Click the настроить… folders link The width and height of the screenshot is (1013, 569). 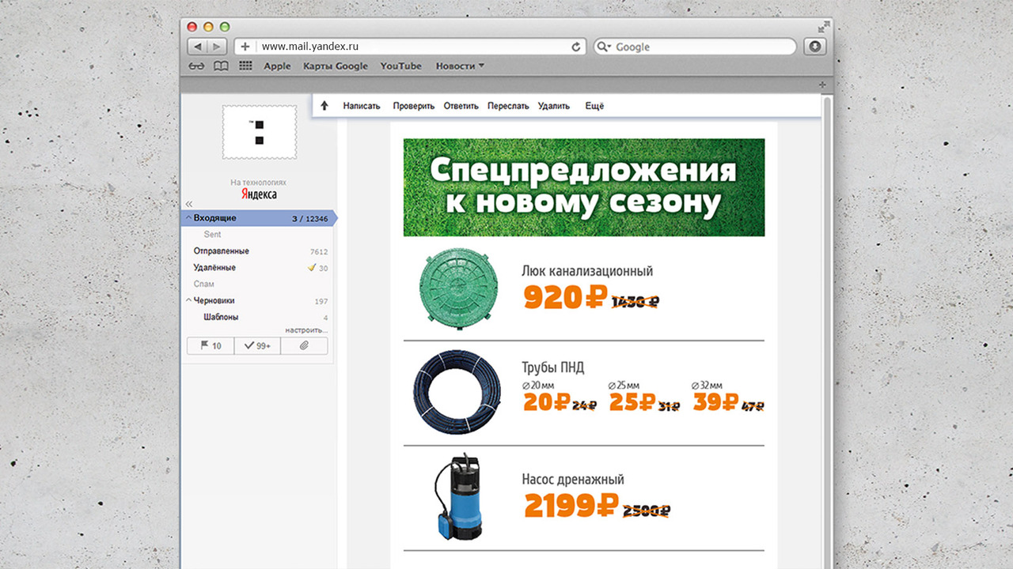coord(306,330)
